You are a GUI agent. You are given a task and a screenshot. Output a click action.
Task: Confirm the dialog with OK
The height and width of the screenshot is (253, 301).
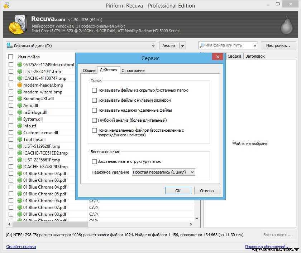pyautogui.click(x=178, y=191)
